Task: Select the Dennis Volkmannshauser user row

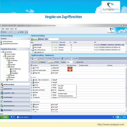Action: (x=78, y=50)
